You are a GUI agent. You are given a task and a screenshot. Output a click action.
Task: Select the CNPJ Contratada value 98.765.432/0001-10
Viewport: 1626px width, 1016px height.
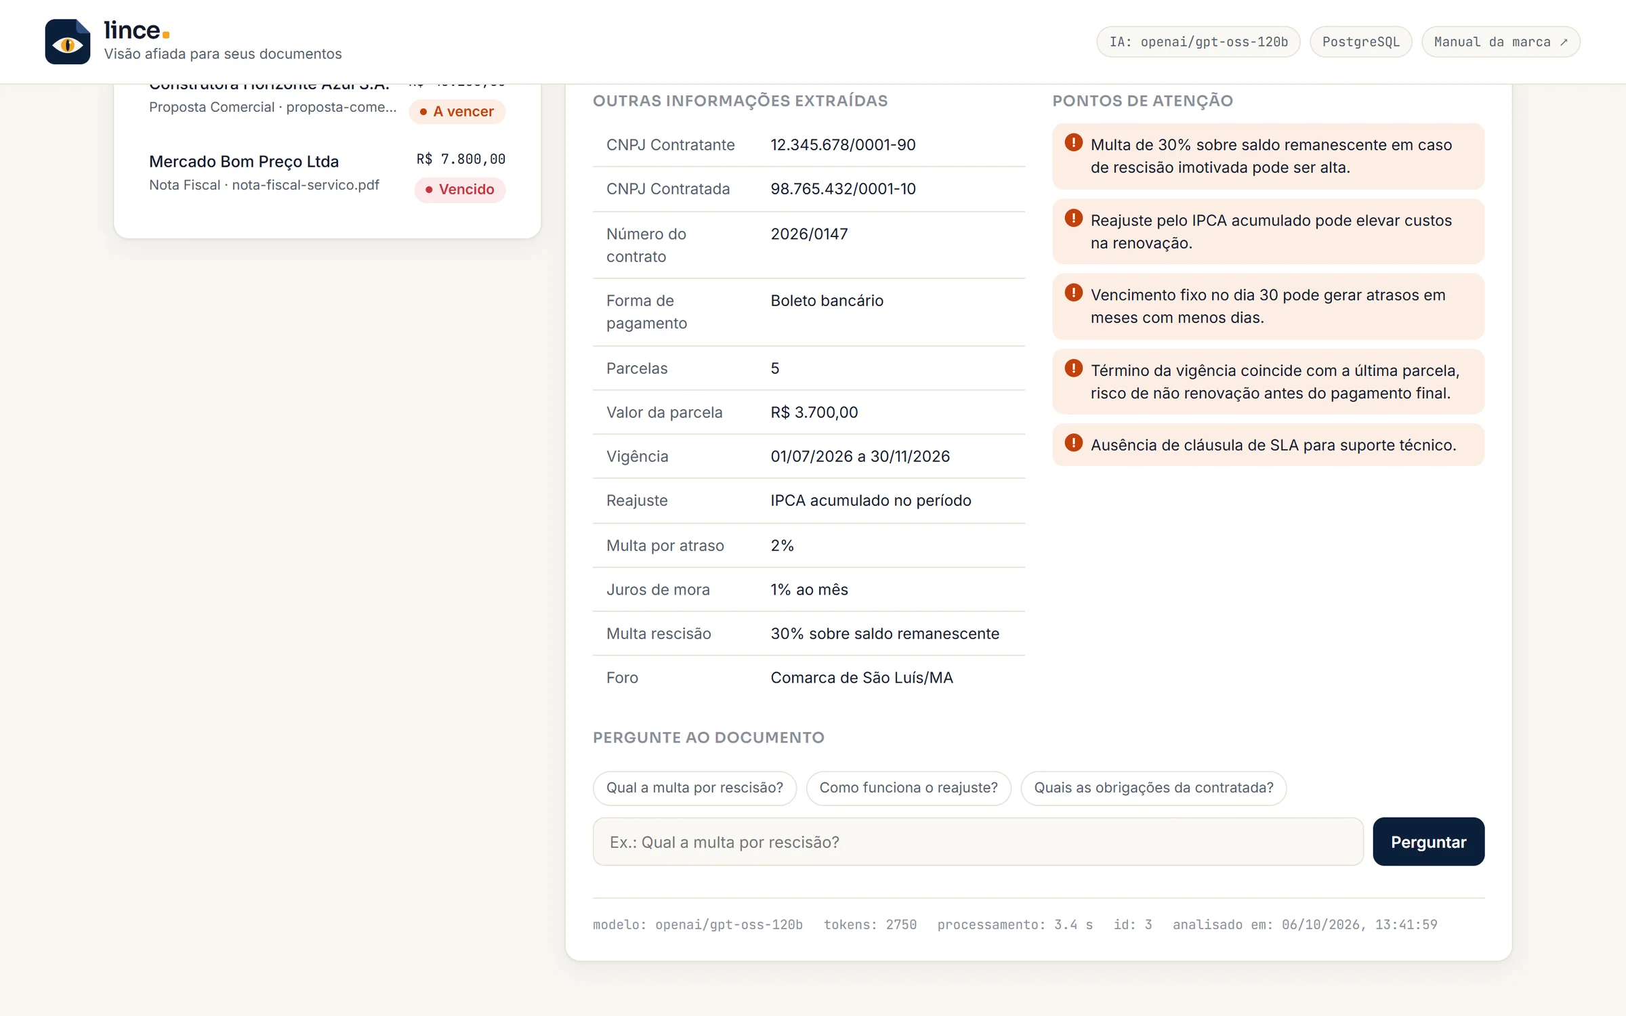[843, 189]
